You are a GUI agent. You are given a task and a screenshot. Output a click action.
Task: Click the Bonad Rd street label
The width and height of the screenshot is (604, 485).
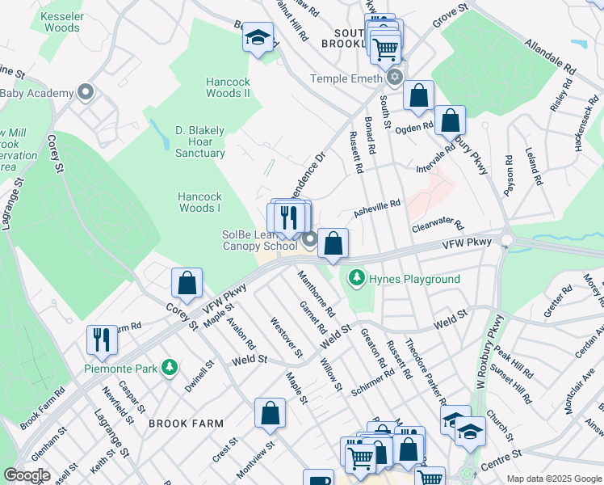click(370, 135)
